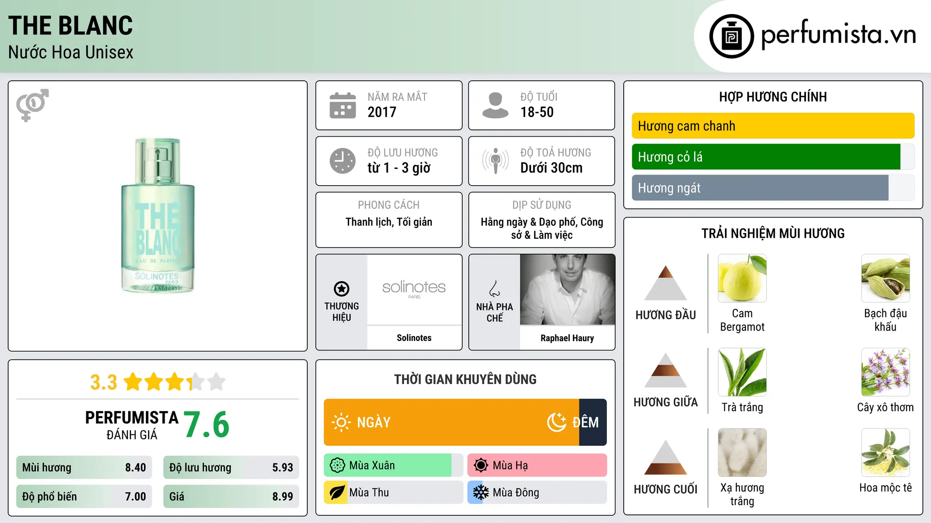Viewport: 931px width, 523px height.
Task: Click the THE BLANC title
Action: [70, 25]
